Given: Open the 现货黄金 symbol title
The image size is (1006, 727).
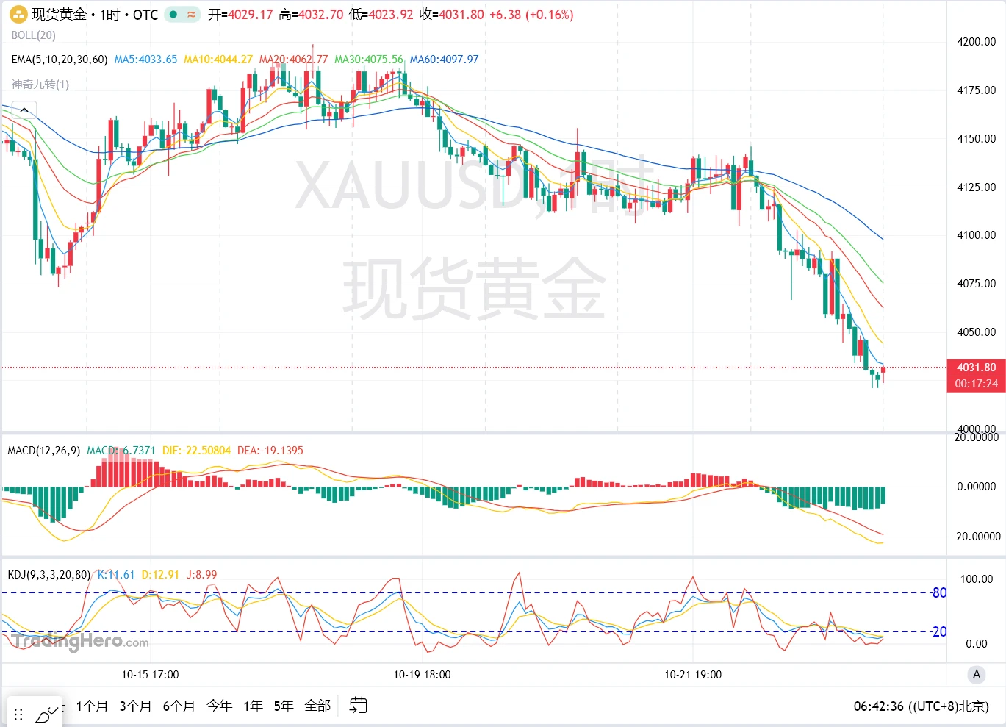Looking at the screenshot, I should tap(59, 15).
